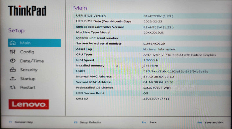Click license value SDK0J40697 WIN
The image size is (232, 129).
pyautogui.click(x=157, y=88)
